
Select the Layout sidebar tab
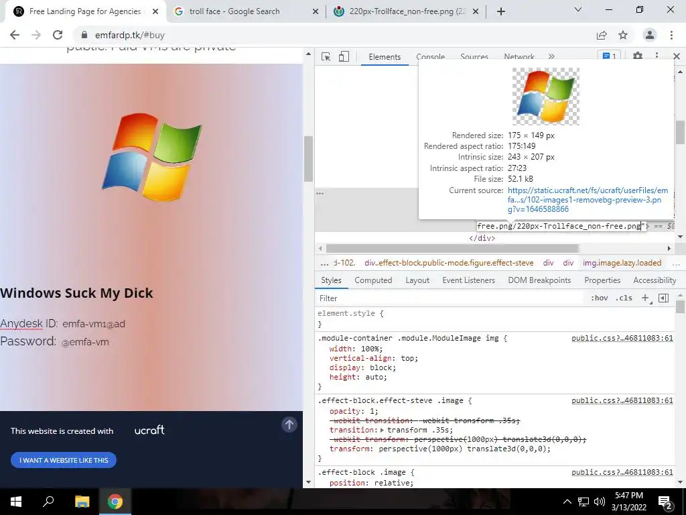(x=417, y=280)
